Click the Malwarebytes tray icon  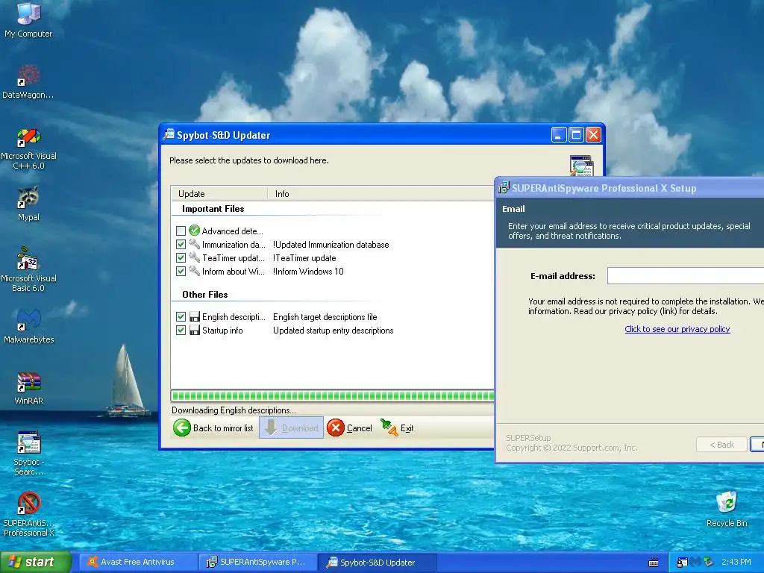tap(695, 563)
